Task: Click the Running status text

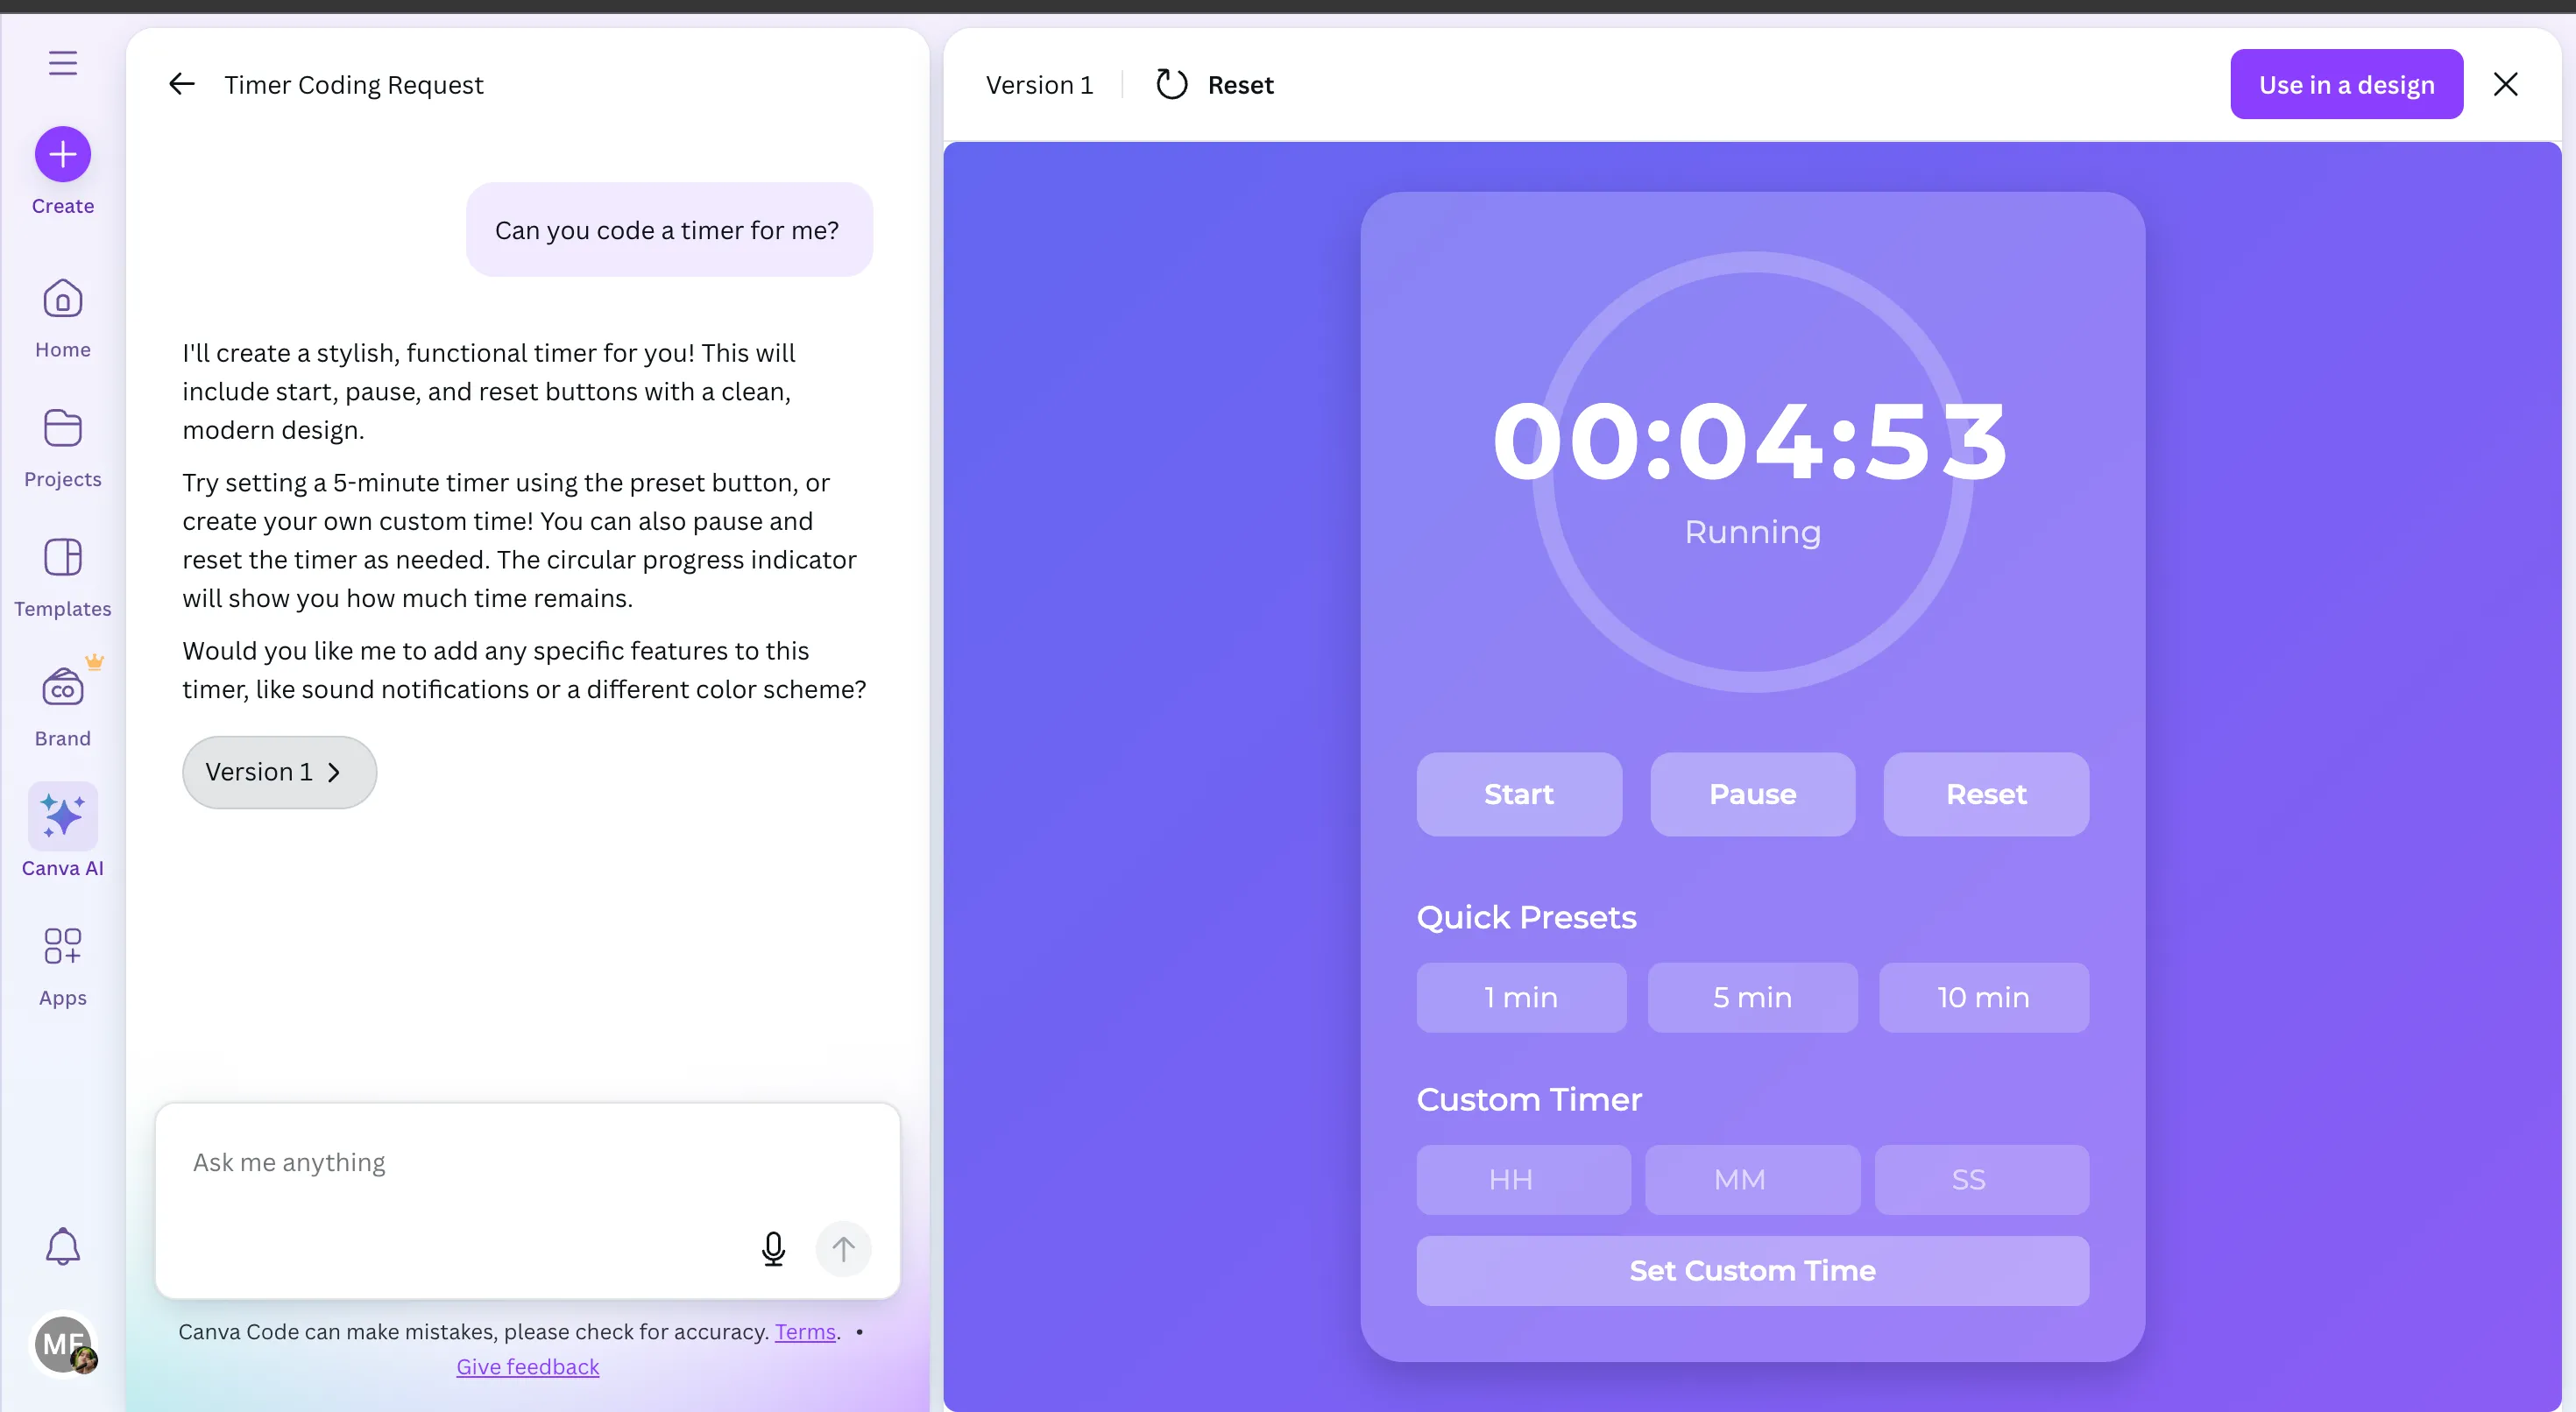Action: point(1752,532)
